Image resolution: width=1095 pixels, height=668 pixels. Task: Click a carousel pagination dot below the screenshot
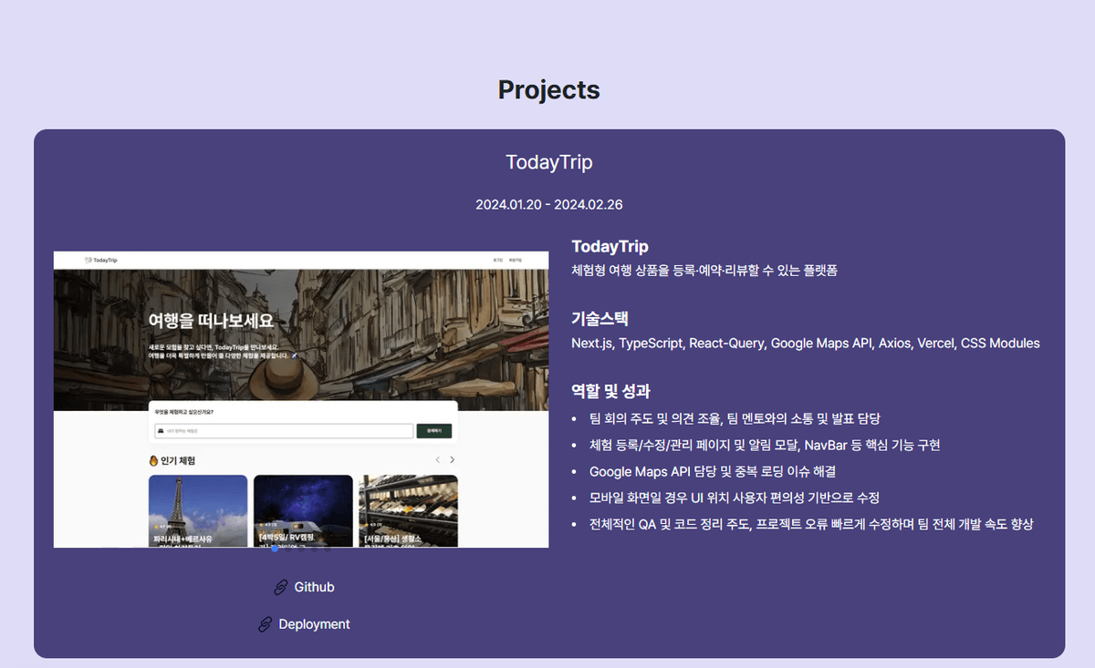click(x=275, y=549)
